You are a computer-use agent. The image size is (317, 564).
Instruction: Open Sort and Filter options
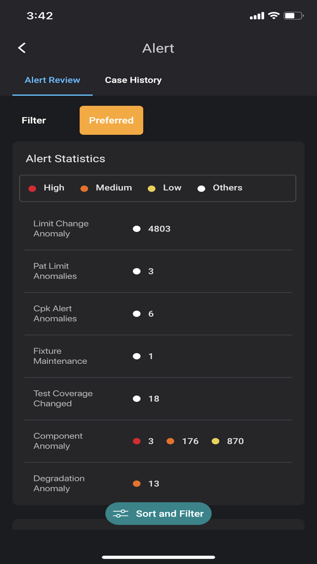click(x=158, y=514)
